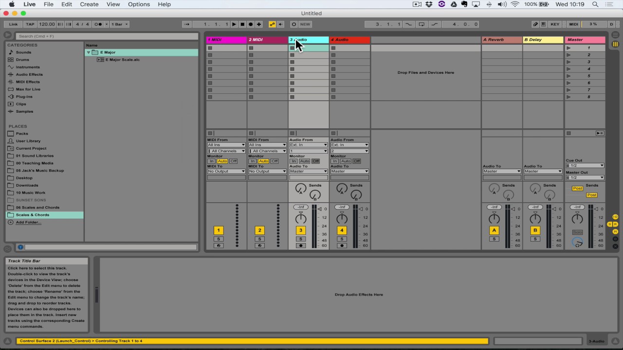Open track 3 Audio From Ext. In dropdown

point(309,145)
